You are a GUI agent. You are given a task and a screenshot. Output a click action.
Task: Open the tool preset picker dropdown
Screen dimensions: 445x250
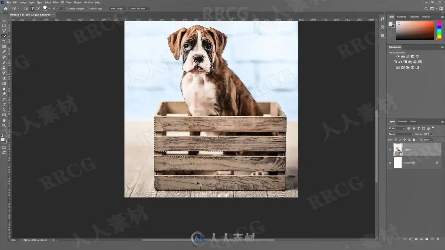coord(18,8)
